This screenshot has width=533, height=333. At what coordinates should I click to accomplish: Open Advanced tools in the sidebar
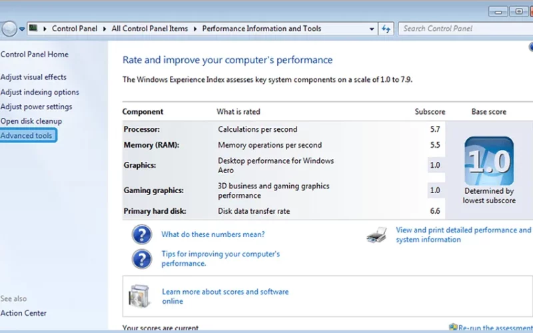click(27, 136)
